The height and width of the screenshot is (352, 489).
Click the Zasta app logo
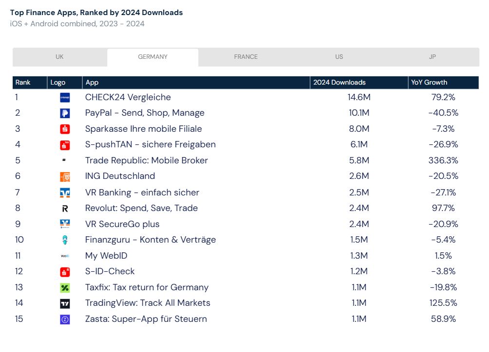click(x=65, y=319)
